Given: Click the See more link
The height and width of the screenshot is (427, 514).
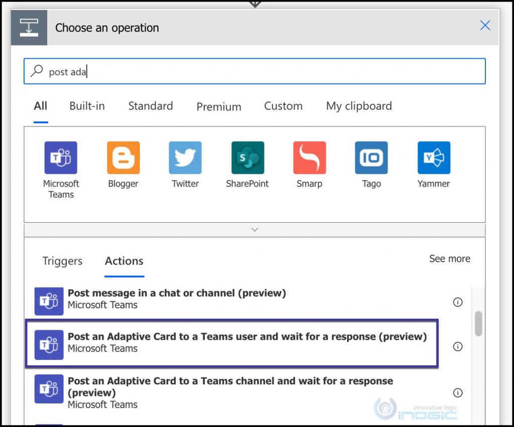Looking at the screenshot, I should coord(449,259).
